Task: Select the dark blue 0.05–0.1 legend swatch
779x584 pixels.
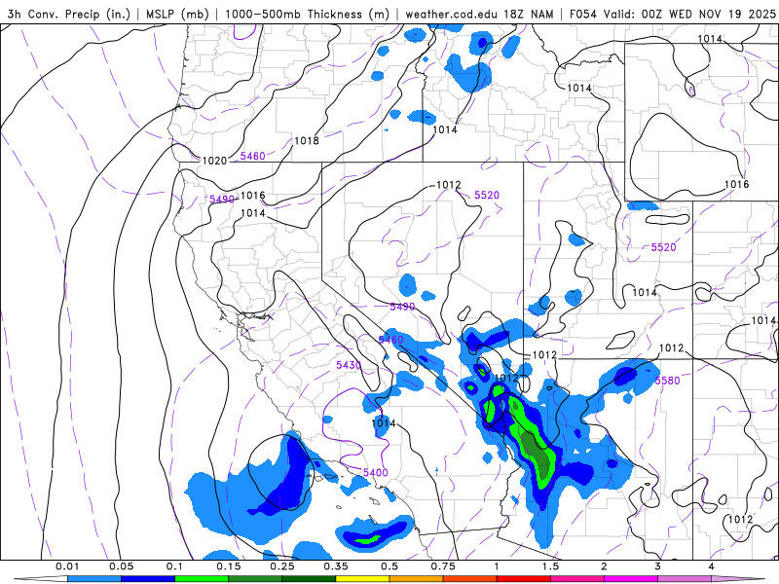Action: [x=148, y=579]
